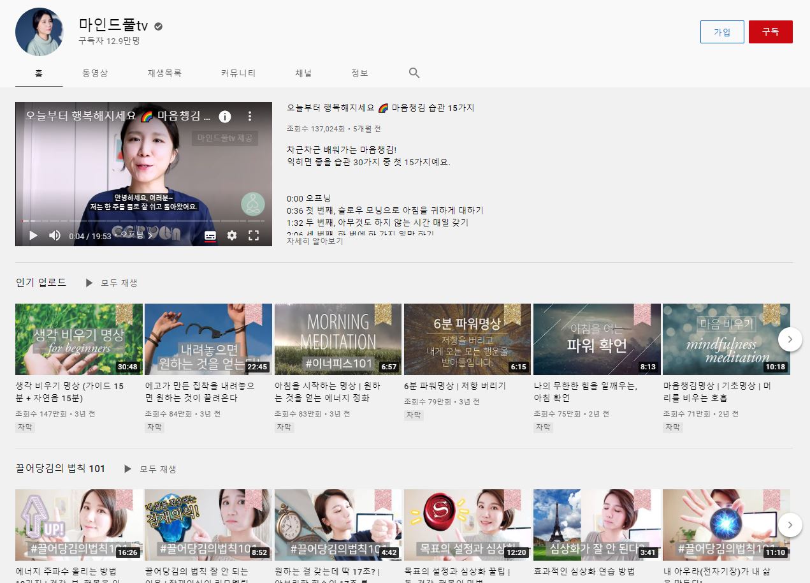The height and width of the screenshot is (583, 810).
Task: Open MORNING MEDITATION thumbnail
Action: 338,339
